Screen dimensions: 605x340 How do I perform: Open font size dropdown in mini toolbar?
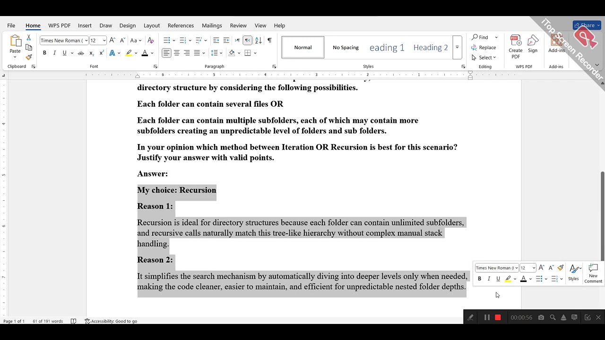534,268
